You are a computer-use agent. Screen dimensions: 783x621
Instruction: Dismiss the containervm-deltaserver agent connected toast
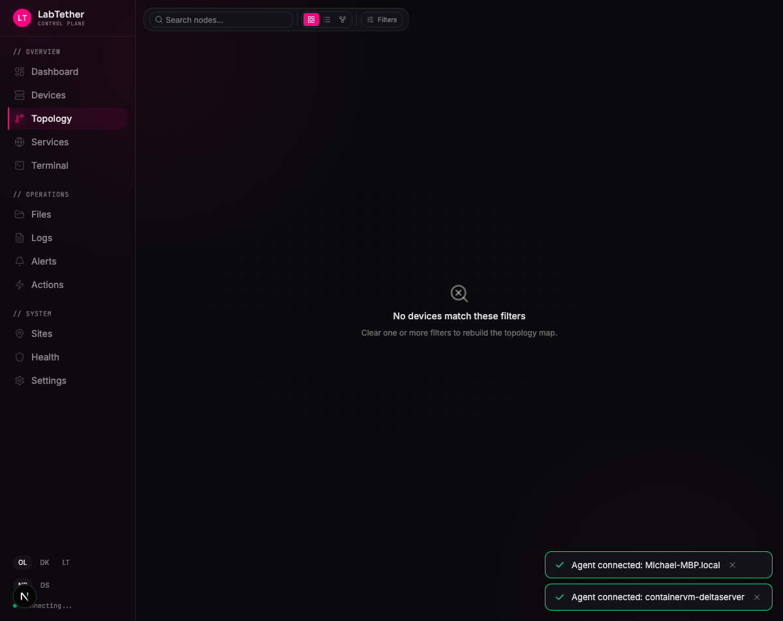pos(757,597)
